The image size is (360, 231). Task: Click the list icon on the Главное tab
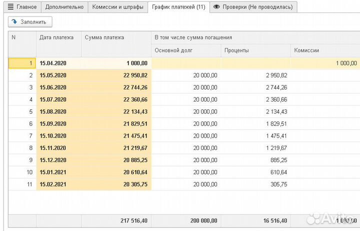[x=10, y=7]
